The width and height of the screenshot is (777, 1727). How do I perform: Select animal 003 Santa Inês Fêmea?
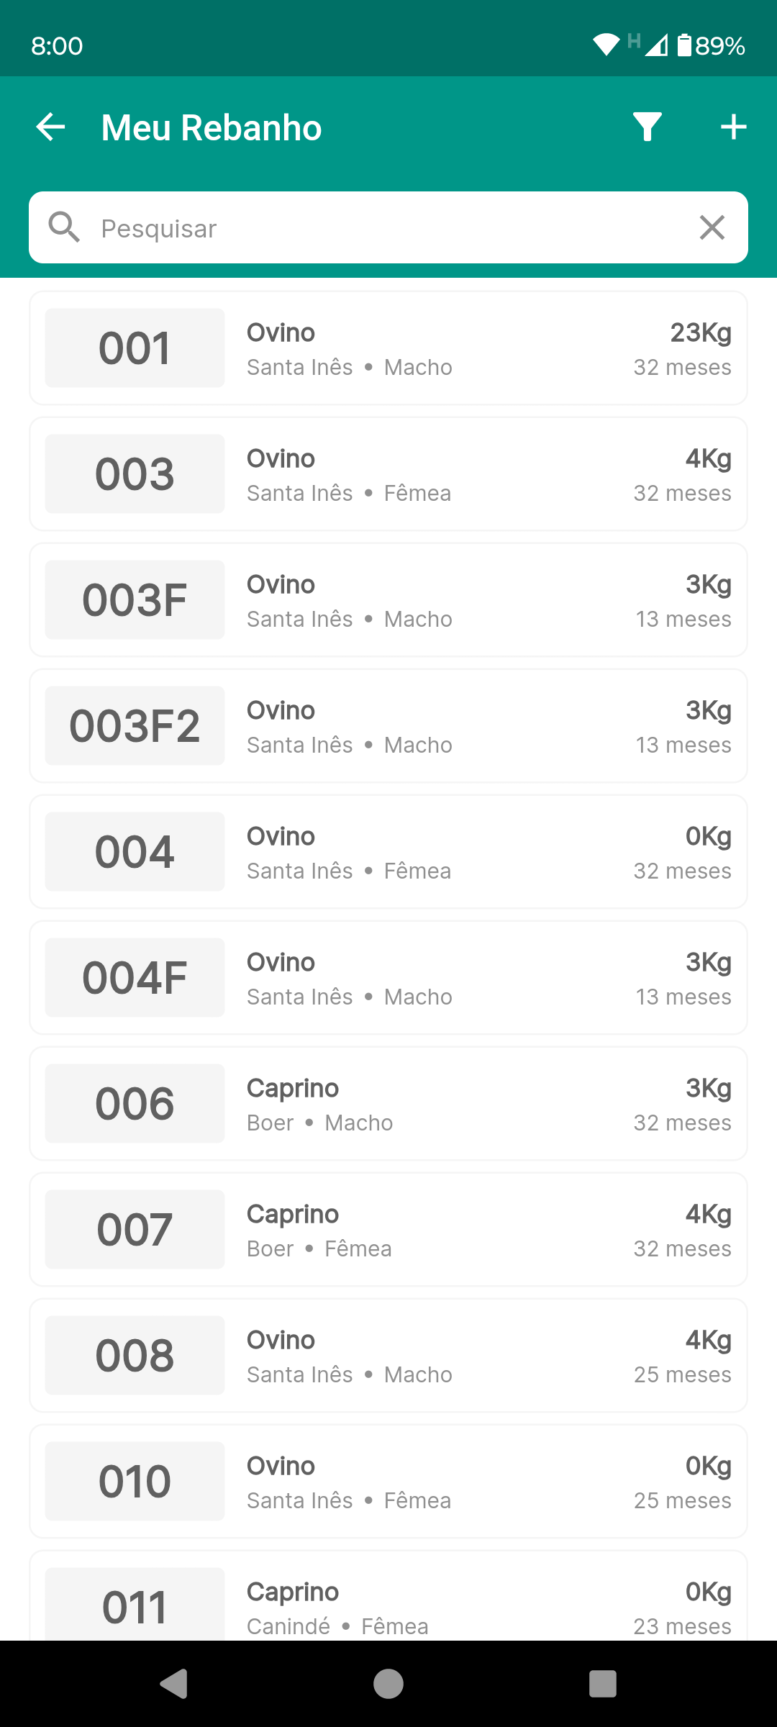tap(388, 474)
